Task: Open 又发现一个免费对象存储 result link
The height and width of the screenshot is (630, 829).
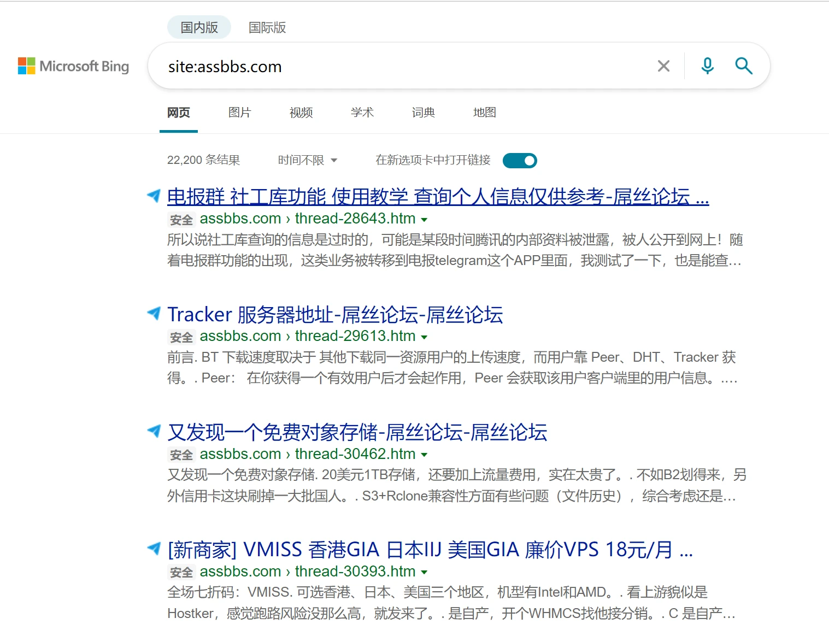Action: 357,432
